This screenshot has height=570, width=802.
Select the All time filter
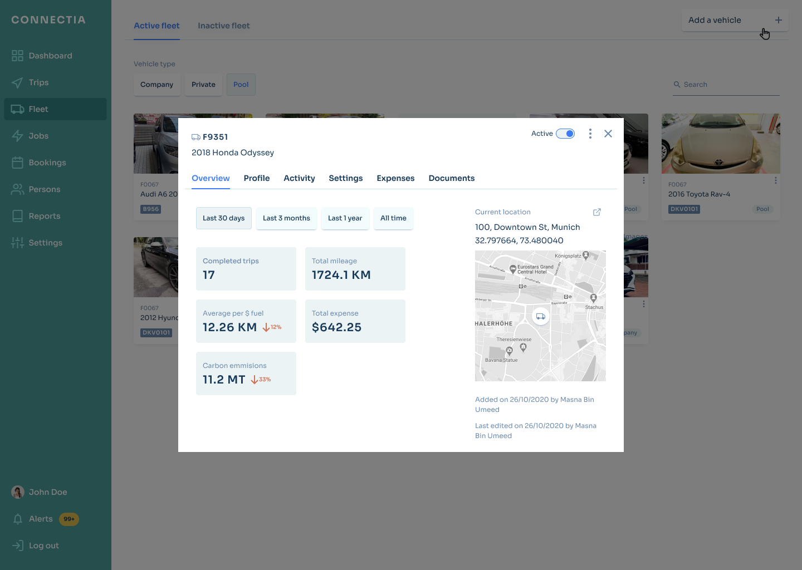click(x=393, y=218)
